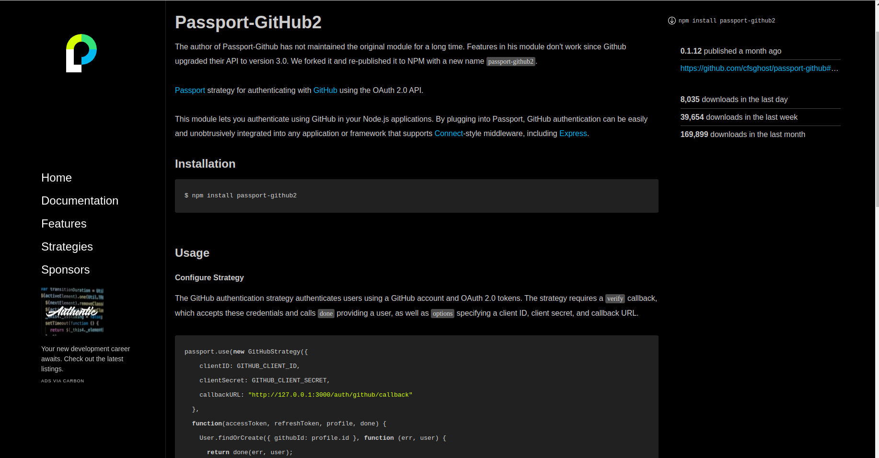
Task: Open the Documentation menu item
Action: [x=80, y=201]
